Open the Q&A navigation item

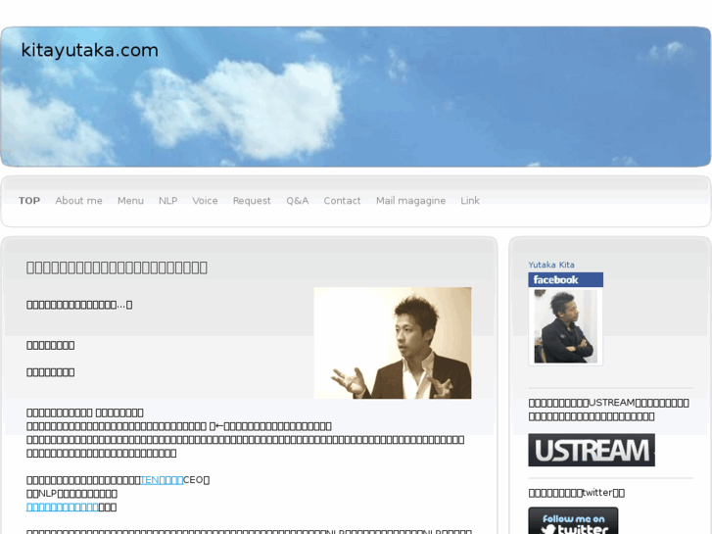tap(298, 201)
